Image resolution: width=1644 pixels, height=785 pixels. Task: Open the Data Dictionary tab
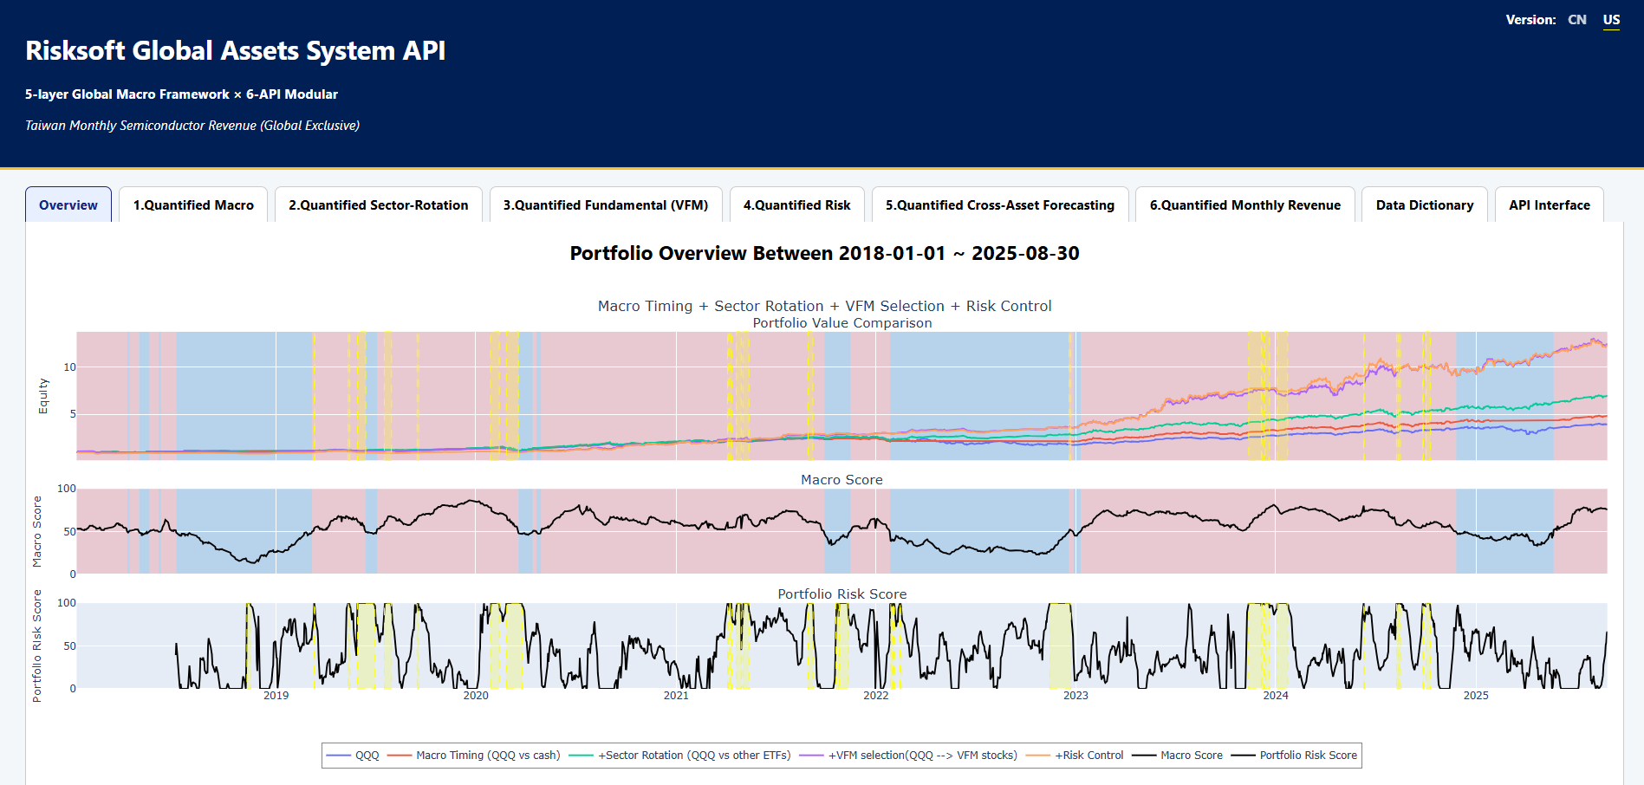click(x=1424, y=205)
